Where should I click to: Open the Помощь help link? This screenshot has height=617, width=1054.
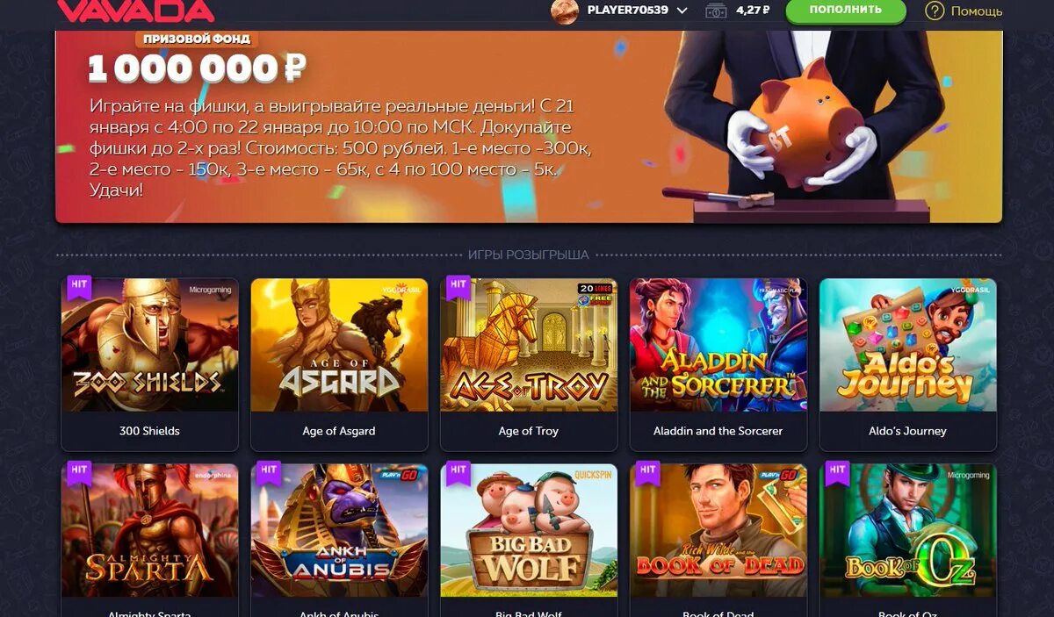coord(977,11)
